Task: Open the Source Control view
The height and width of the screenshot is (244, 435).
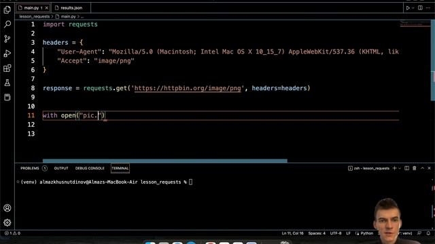Action: pyautogui.click(x=7, y=39)
